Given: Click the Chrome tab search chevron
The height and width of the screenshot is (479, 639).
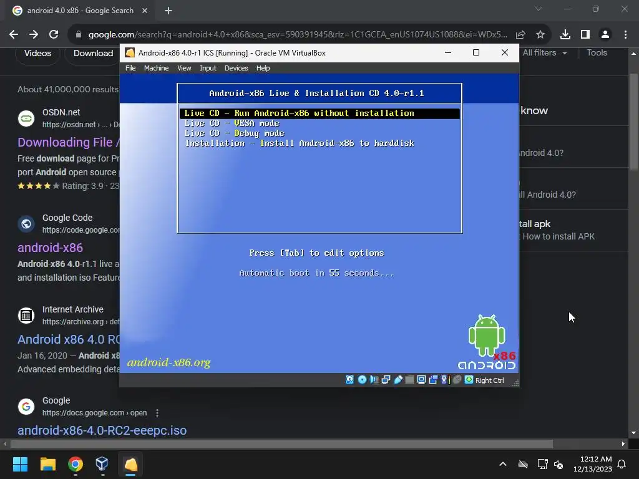Looking at the screenshot, I should [539, 9].
